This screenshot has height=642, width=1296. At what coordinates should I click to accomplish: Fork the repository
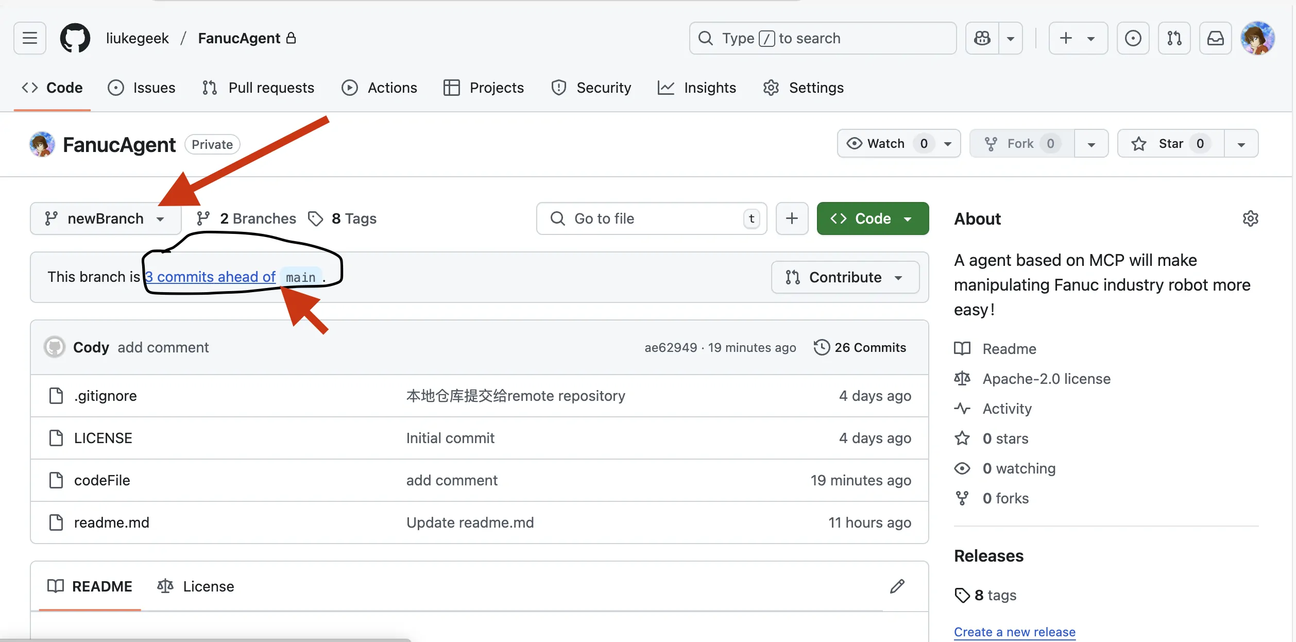coord(1022,143)
